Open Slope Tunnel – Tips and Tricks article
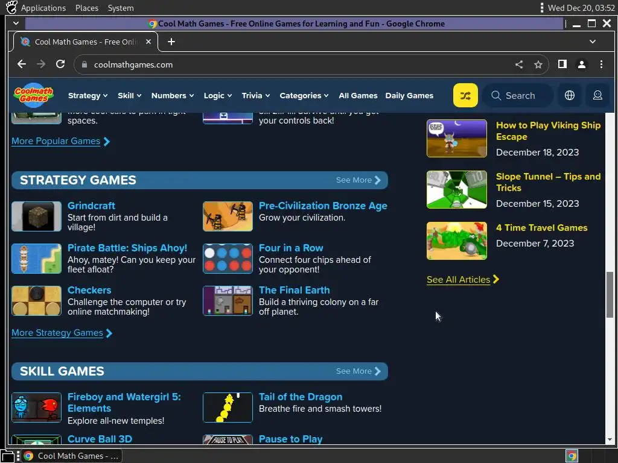 click(548, 182)
